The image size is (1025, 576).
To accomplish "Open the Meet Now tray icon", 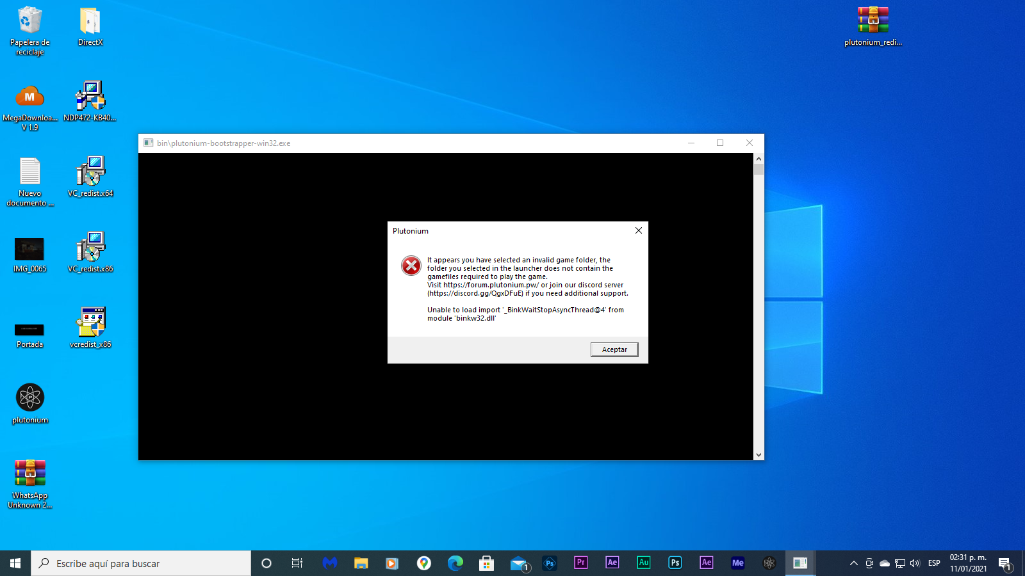I will pos(869,563).
